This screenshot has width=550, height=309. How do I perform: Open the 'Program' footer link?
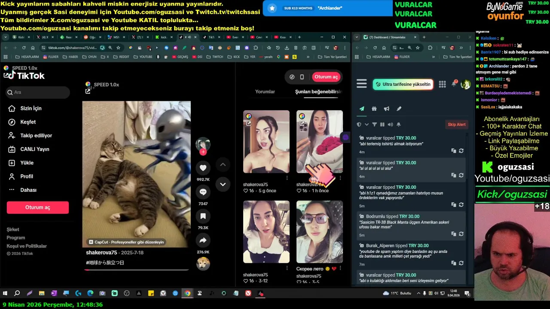(16, 238)
